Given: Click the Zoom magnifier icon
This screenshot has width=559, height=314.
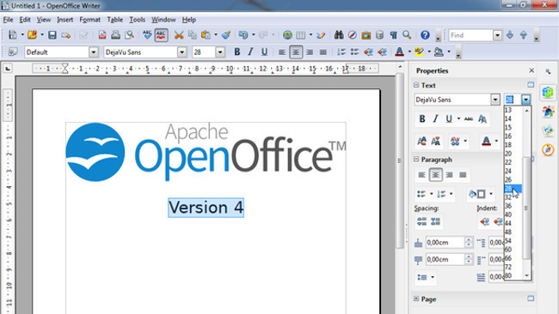Looking at the screenshot, I should (x=407, y=35).
